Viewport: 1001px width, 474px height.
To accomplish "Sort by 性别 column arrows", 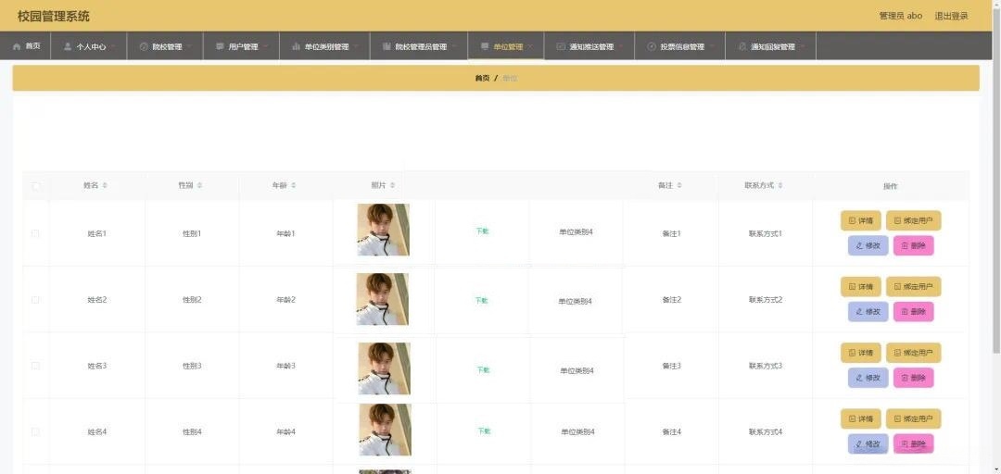I will pos(200,186).
